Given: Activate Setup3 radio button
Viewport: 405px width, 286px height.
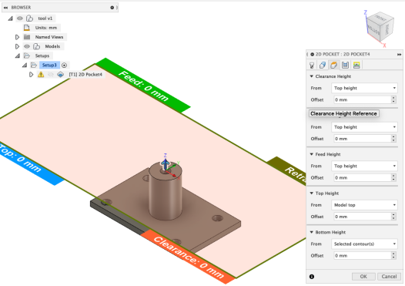Looking at the screenshot, I should 65,66.
